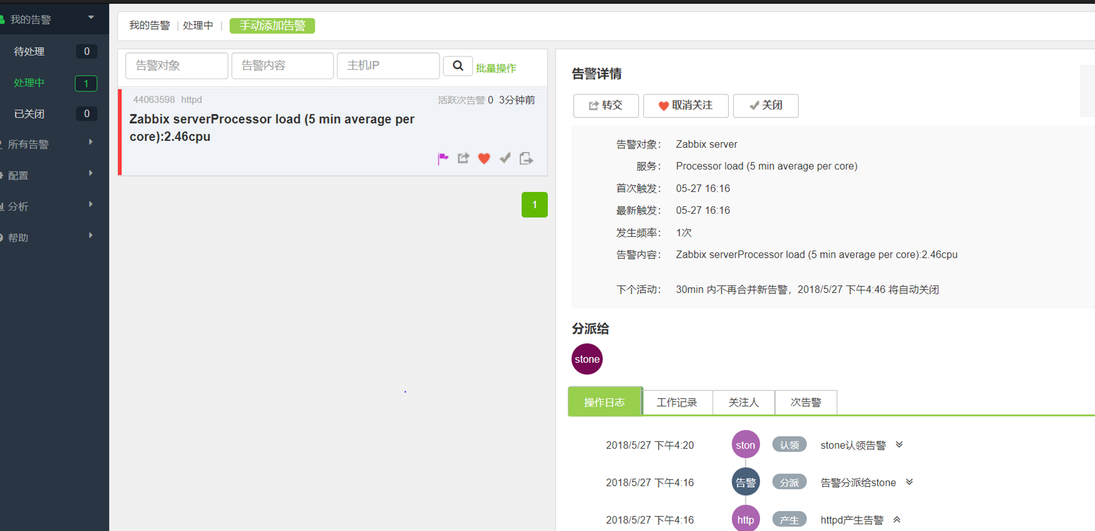Expand the 帮助 sidebar menu
Screen dimensions: 1095x531
pos(90,235)
